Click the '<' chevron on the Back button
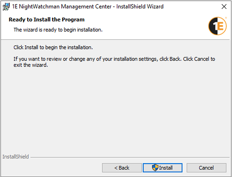This screenshot has width=232, height=177. pos(116,168)
